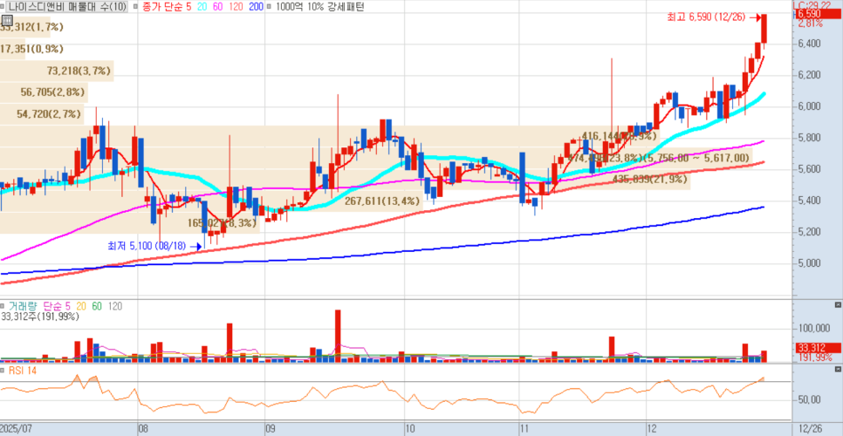
Task: Click the close X button of volume panel
Action: 838,304
